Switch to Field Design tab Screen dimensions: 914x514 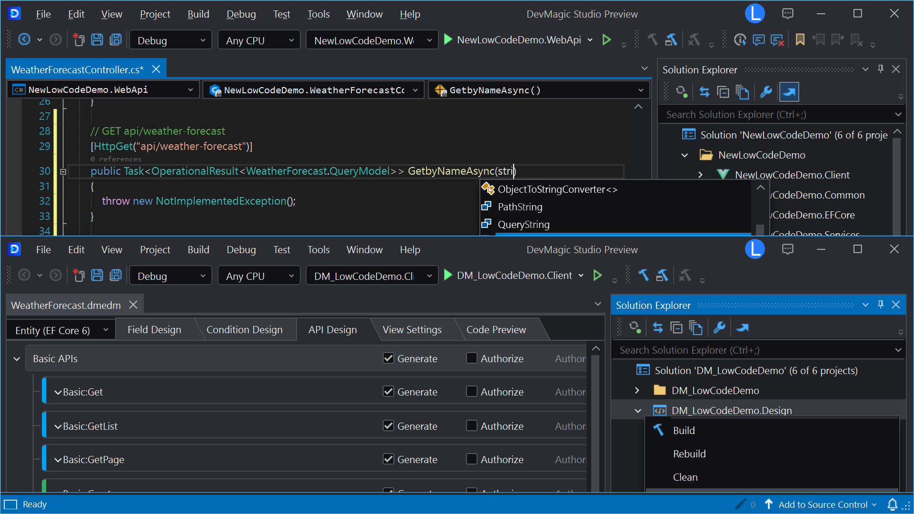pyautogui.click(x=154, y=330)
